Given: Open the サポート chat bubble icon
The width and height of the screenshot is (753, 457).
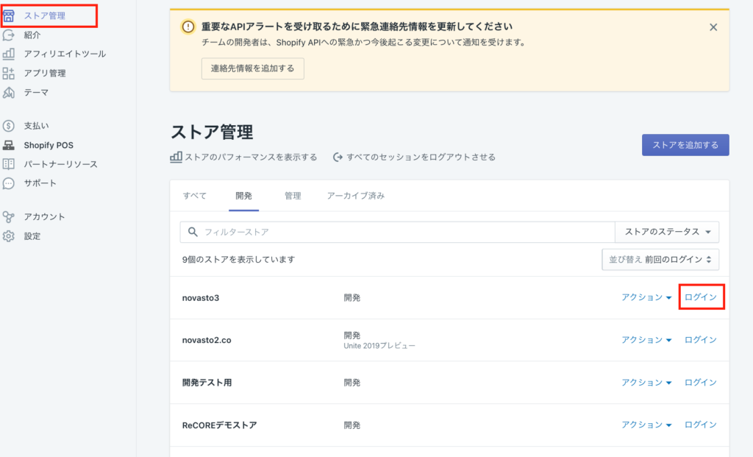Looking at the screenshot, I should pos(9,183).
